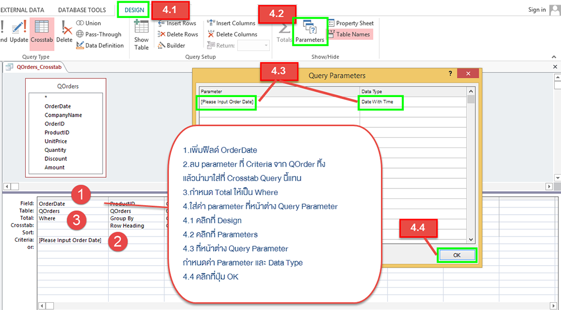Screen dimensions: 561x310
Task: Click the Criteria cell for OrderDate
Action: [x=70, y=240]
